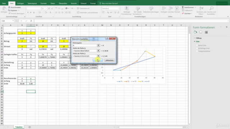Select Keine Linie radio option
The width and height of the screenshot is (230, 129).
click(197, 46)
